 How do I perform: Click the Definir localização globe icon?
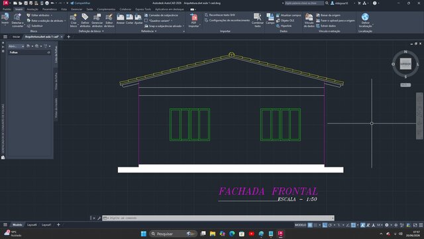click(x=365, y=17)
